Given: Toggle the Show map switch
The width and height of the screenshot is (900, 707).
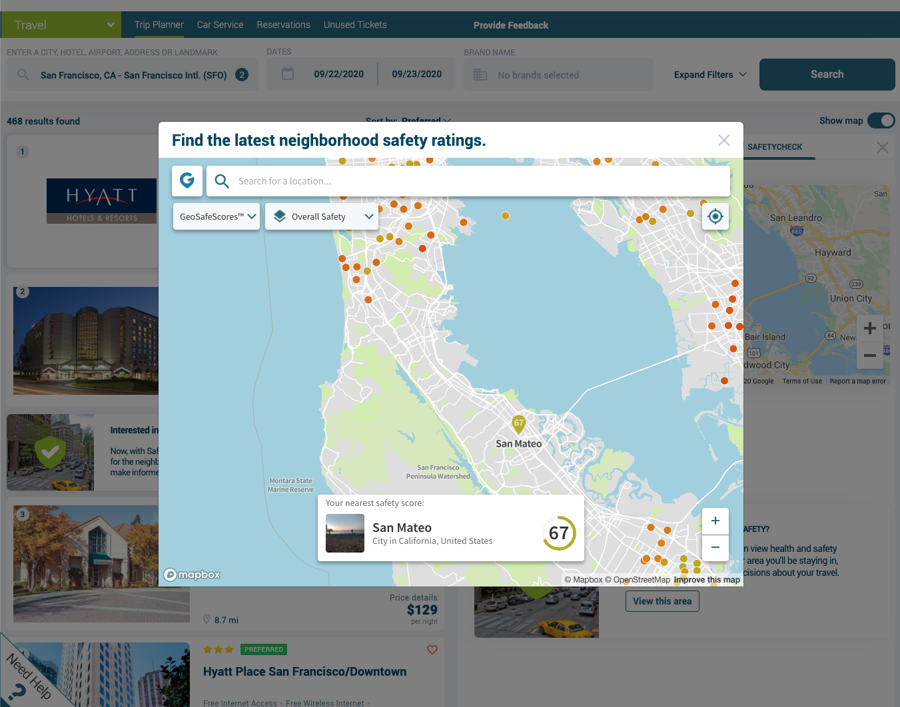Looking at the screenshot, I should tap(881, 120).
